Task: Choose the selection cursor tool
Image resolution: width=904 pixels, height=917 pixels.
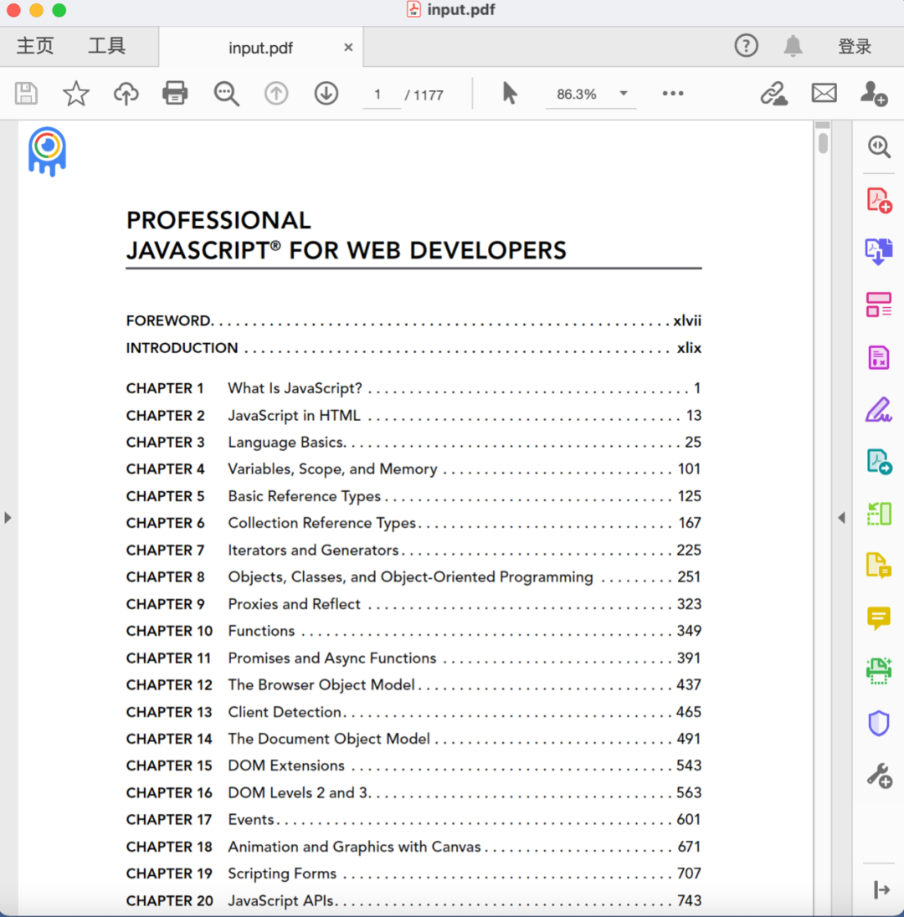Action: 510,94
